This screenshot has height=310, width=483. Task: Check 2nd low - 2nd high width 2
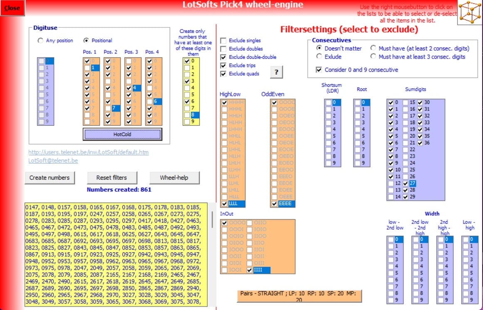pos(416,253)
